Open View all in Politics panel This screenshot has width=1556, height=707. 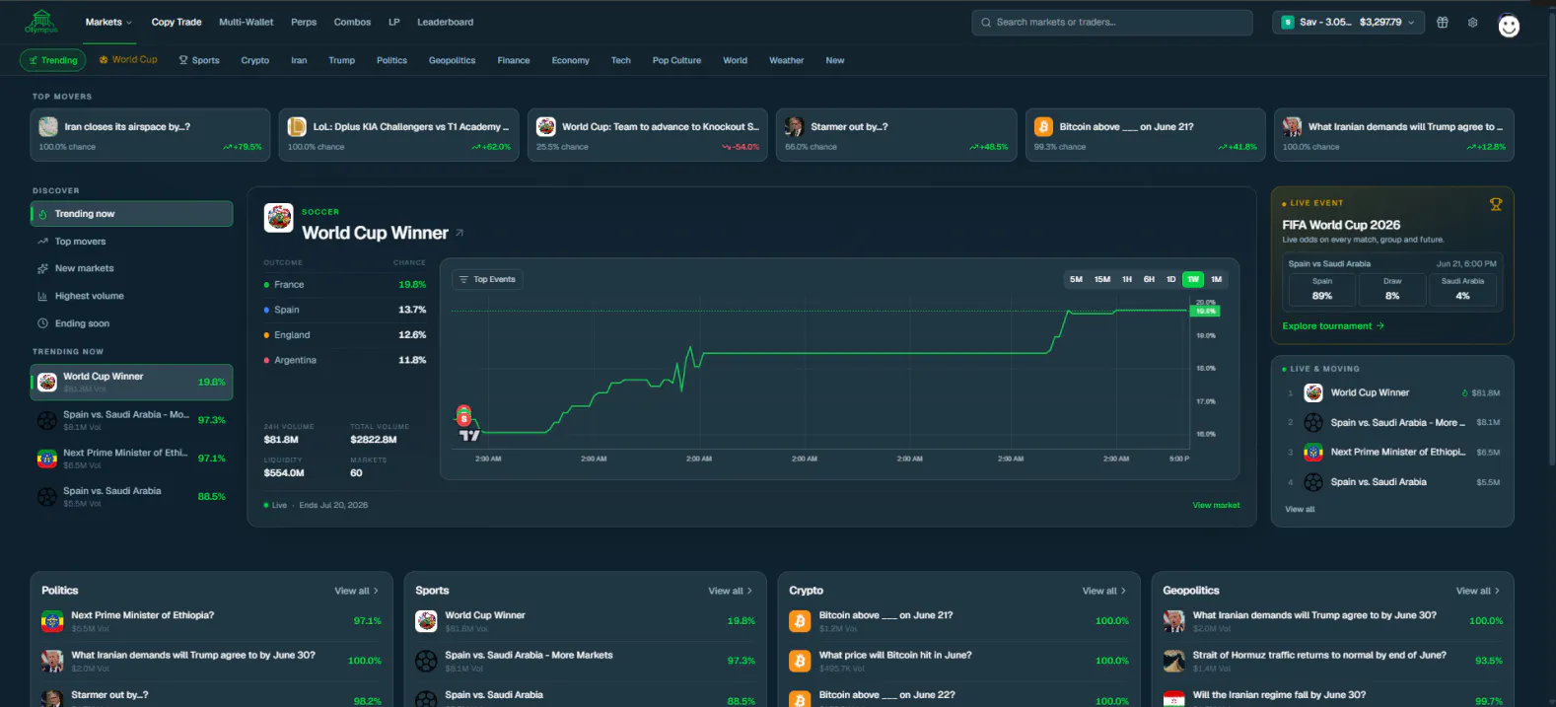[356, 592]
